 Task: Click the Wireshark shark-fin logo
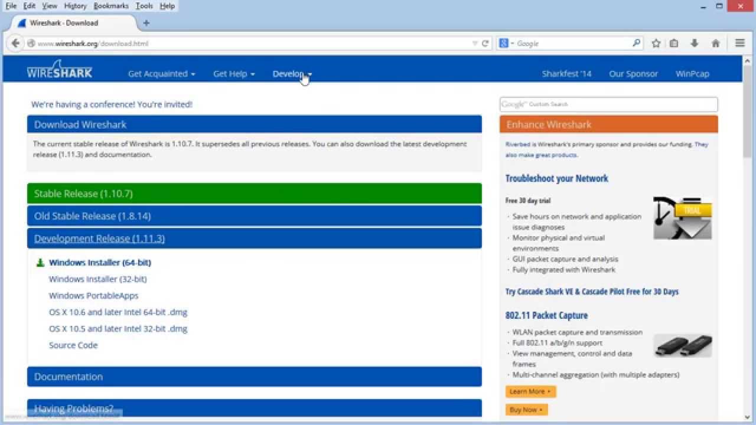pos(59,69)
